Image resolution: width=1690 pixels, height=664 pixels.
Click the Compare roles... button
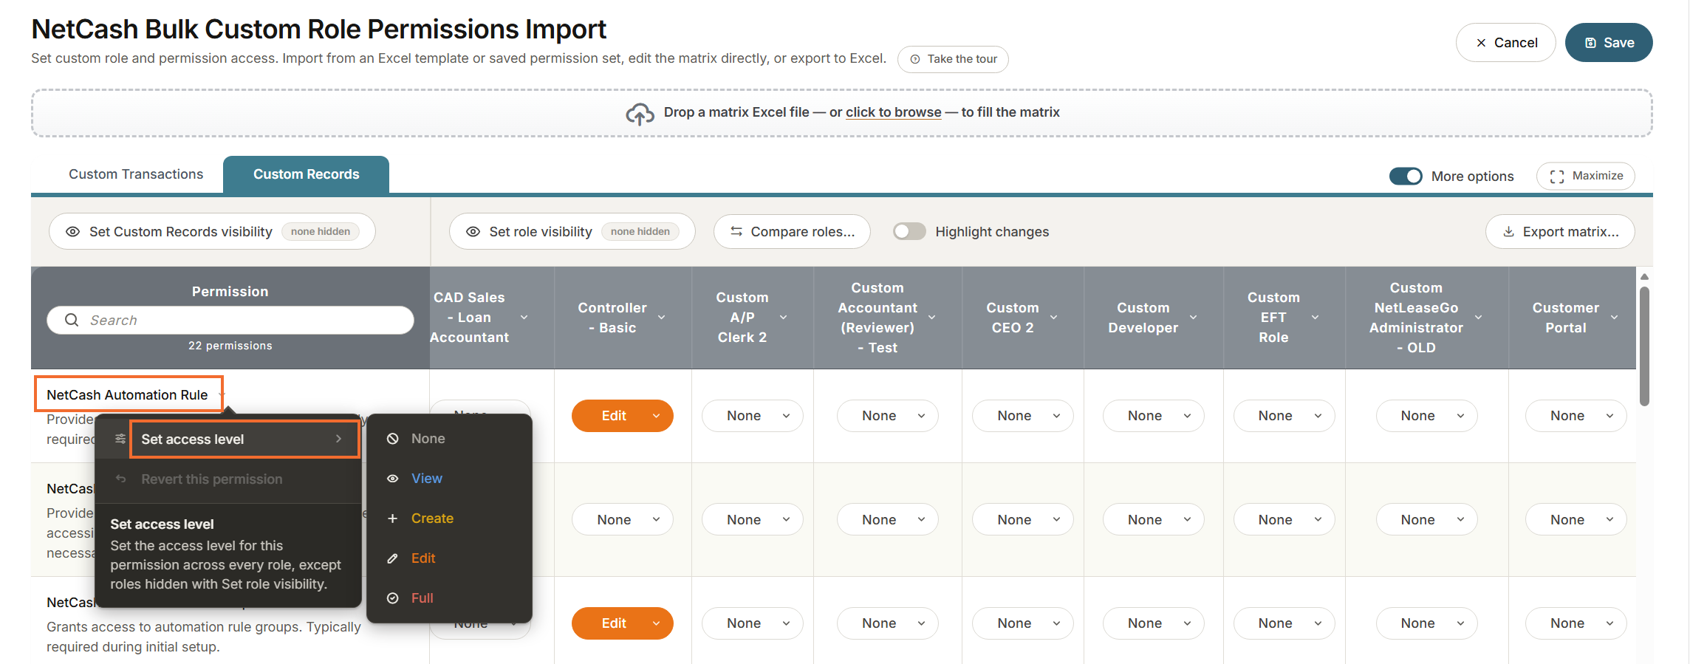792,232
